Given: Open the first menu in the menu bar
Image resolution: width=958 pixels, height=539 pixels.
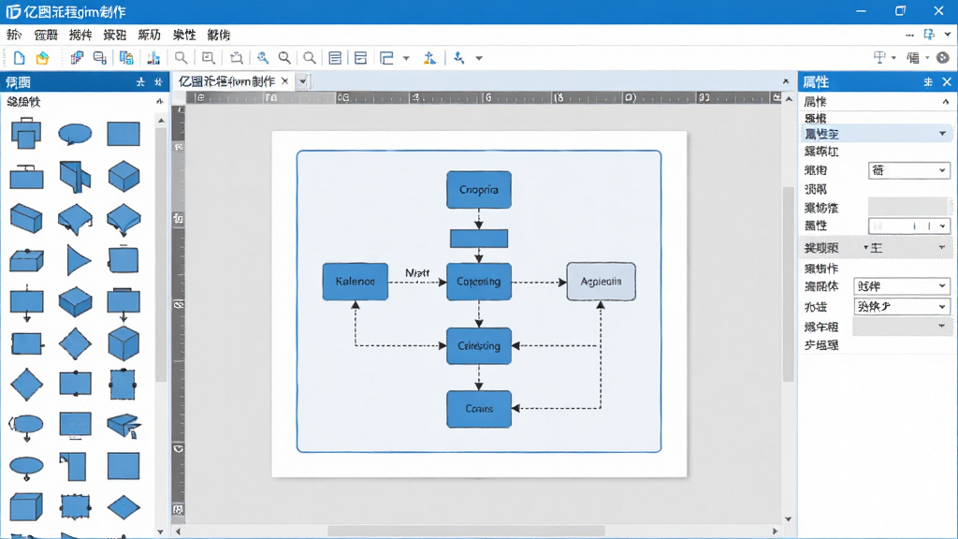Looking at the screenshot, I should point(14,35).
